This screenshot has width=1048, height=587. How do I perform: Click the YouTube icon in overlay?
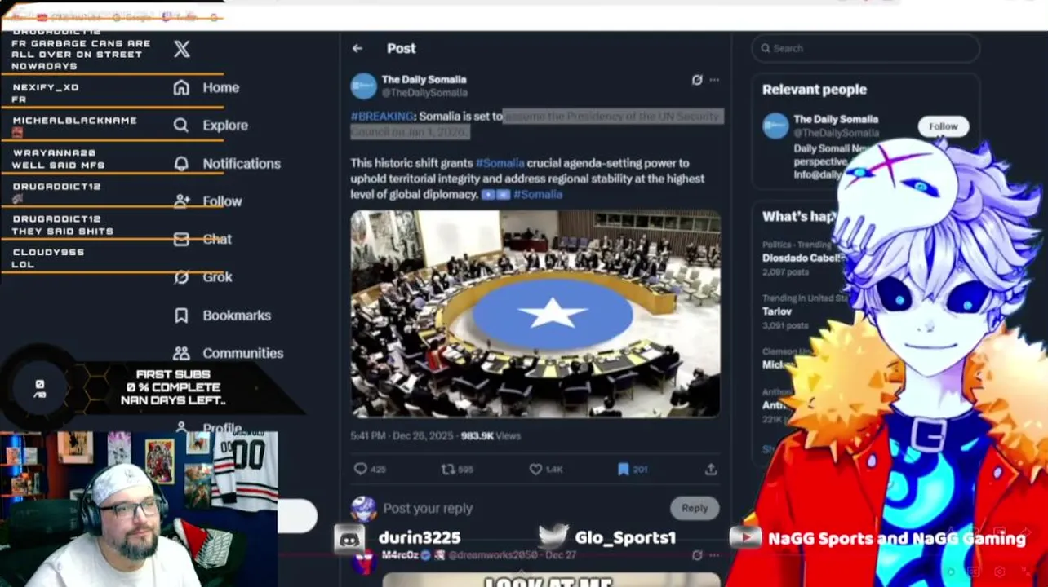[x=744, y=538]
